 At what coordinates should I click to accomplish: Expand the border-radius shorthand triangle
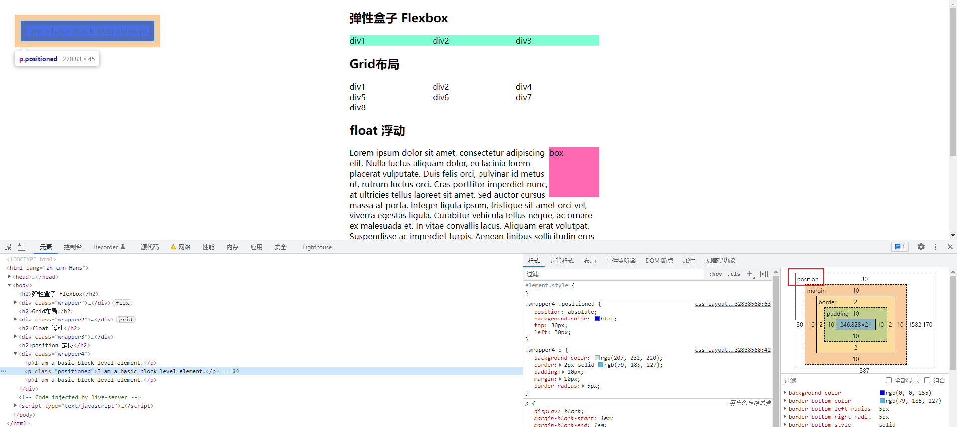(584, 386)
